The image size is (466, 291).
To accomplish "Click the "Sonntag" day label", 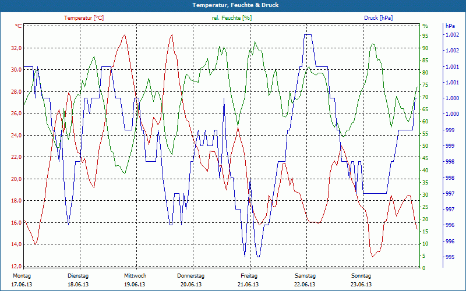I will [x=361, y=276].
